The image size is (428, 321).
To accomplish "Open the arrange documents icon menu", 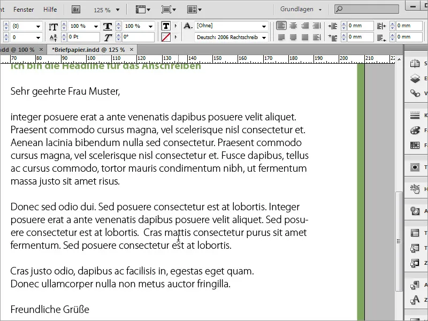I will pos(194,10).
